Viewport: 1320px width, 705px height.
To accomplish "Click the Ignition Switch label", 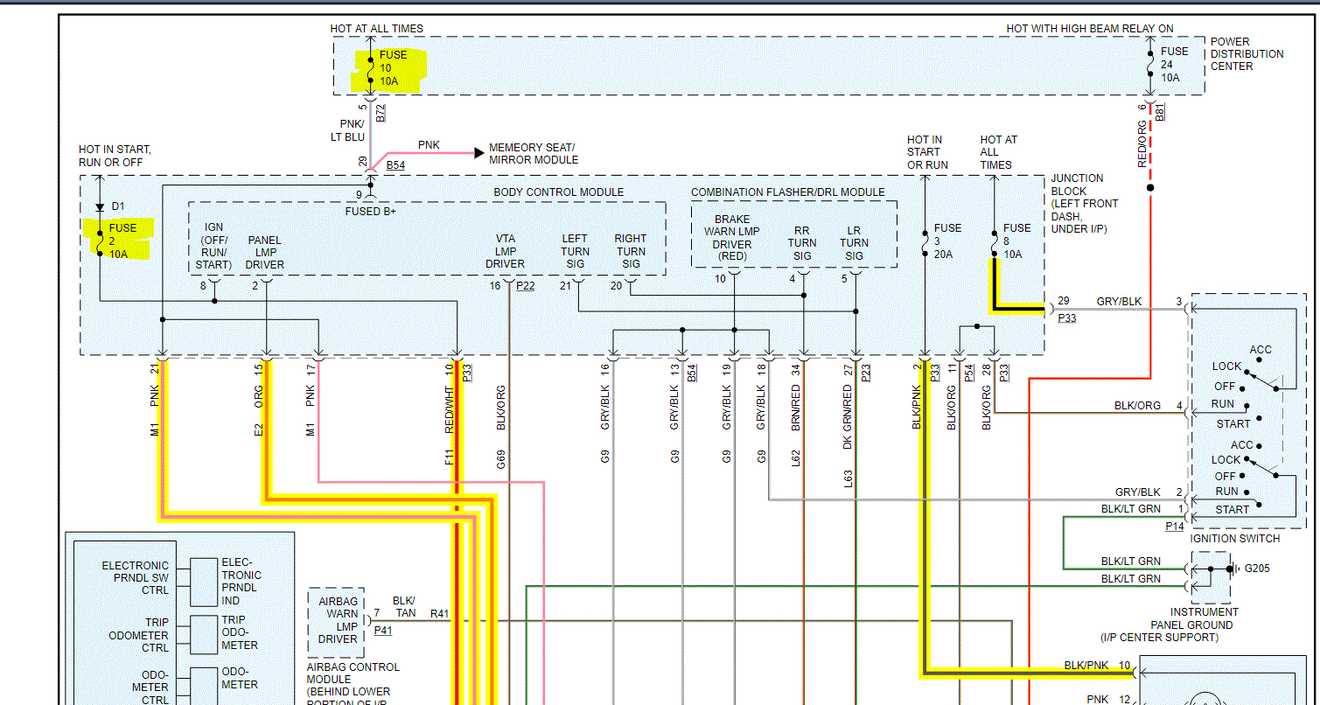I will [x=1234, y=539].
